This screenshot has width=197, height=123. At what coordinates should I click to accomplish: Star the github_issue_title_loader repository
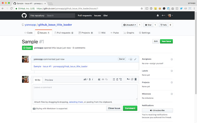pos(148,25)
